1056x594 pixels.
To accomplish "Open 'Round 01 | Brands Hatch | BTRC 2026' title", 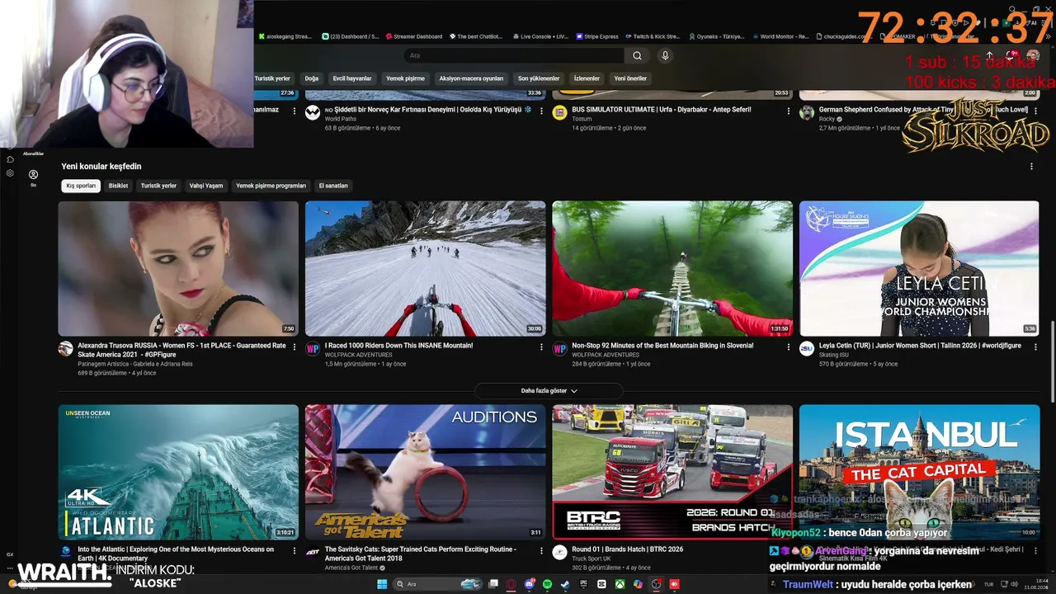I will click(x=628, y=549).
